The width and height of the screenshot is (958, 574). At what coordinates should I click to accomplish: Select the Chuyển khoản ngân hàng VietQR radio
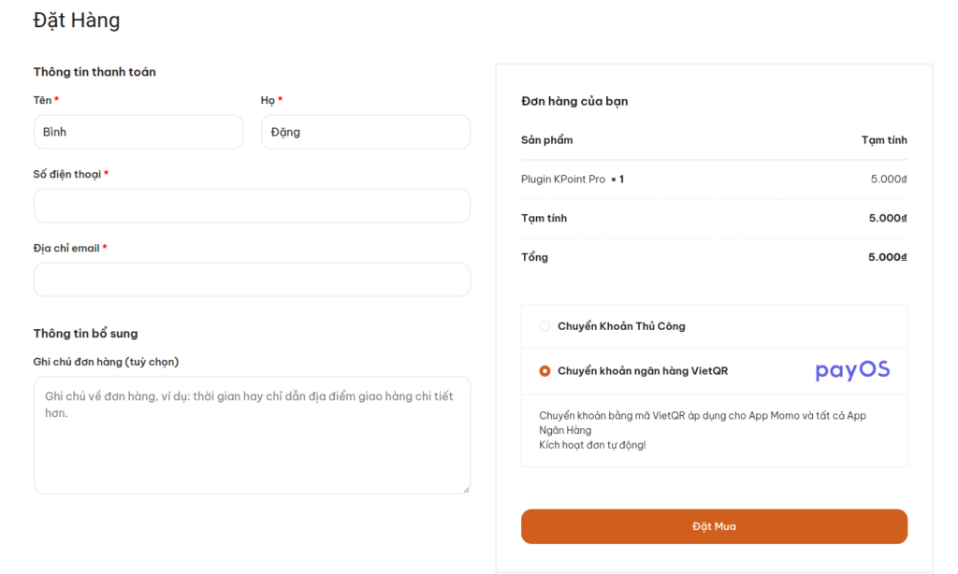(x=545, y=371)
